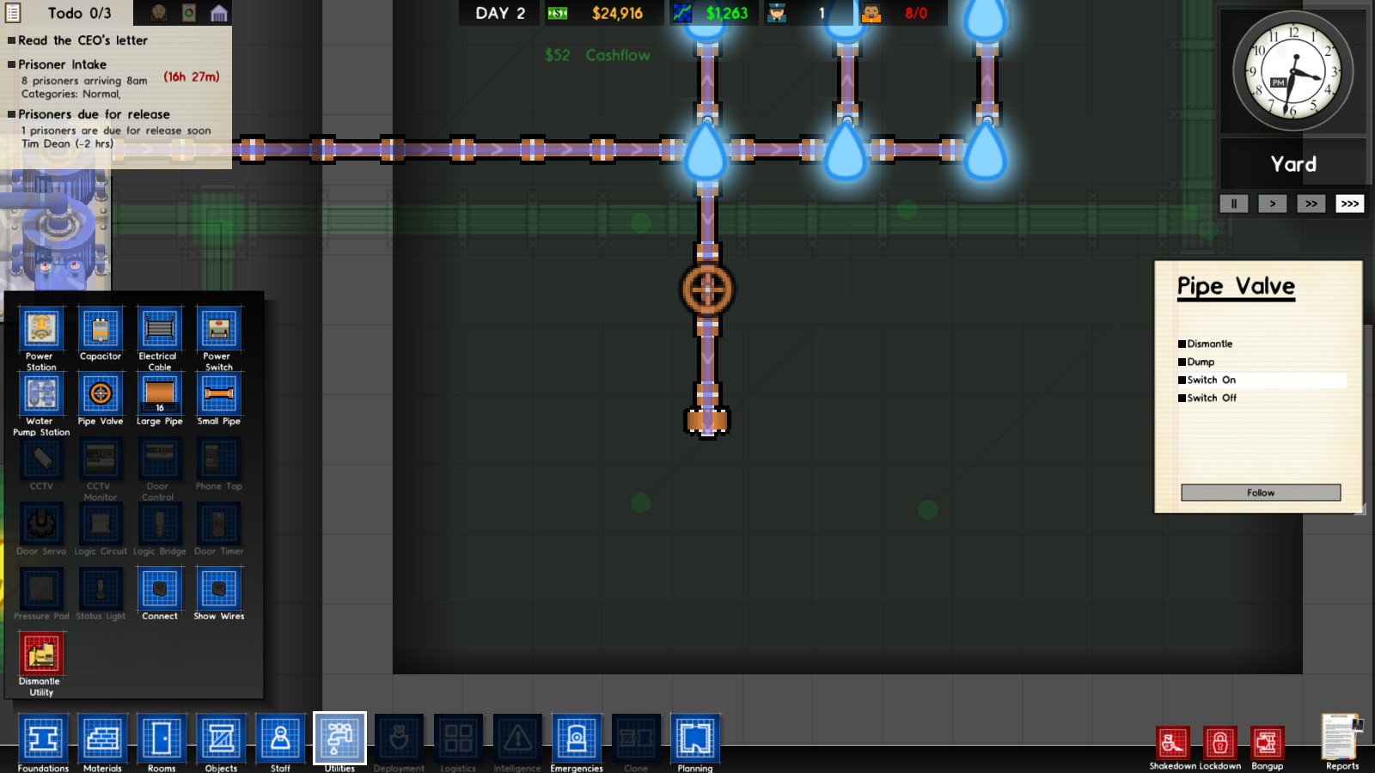Set game to double fast-forward speed

1311,204
